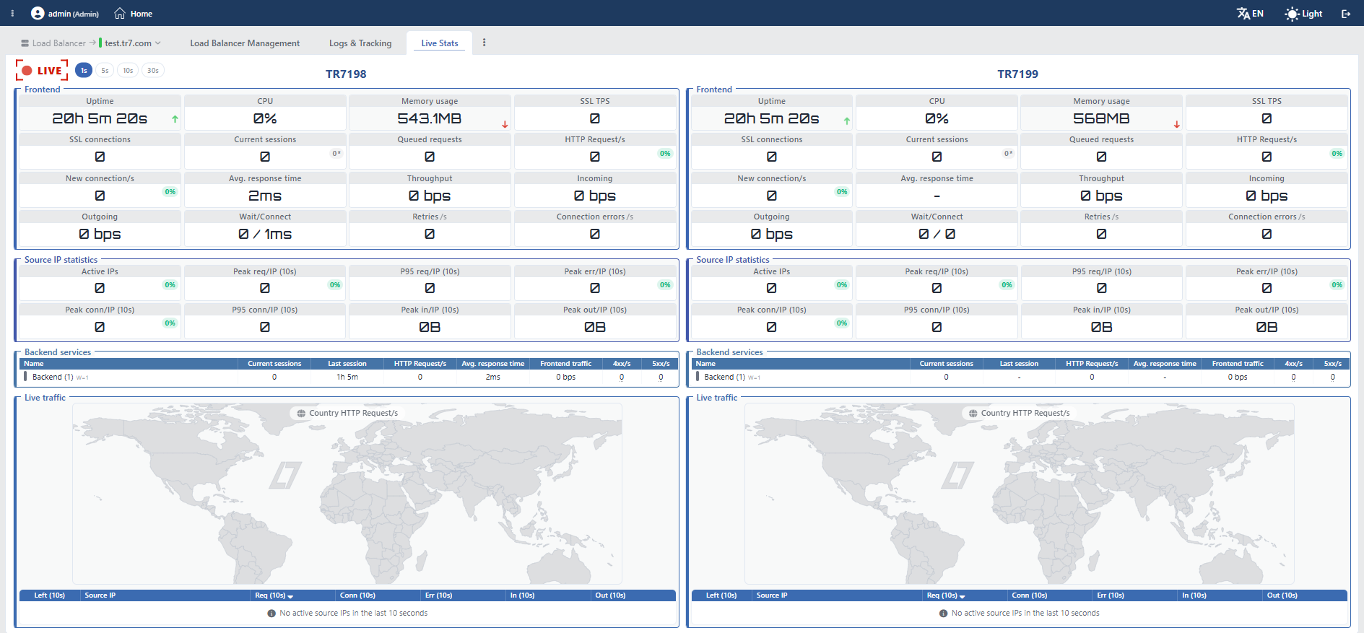Click the info icon under TR7198 source table
Image resolution: width=1364 pixels, height=633 pixels.
click(272, 614)
